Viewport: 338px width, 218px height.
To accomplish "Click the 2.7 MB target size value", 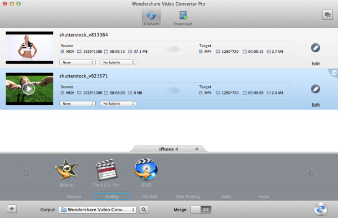I will click(x=277, y=52).
